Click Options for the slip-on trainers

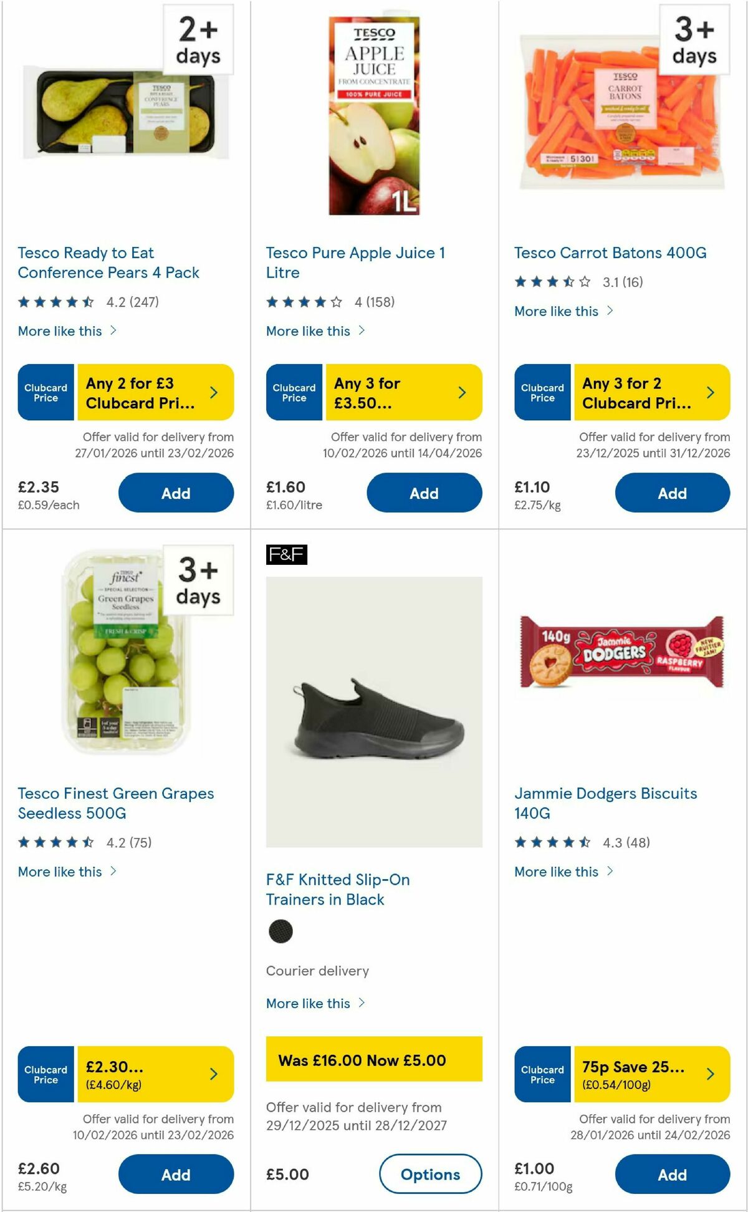tap(430, 1174)
